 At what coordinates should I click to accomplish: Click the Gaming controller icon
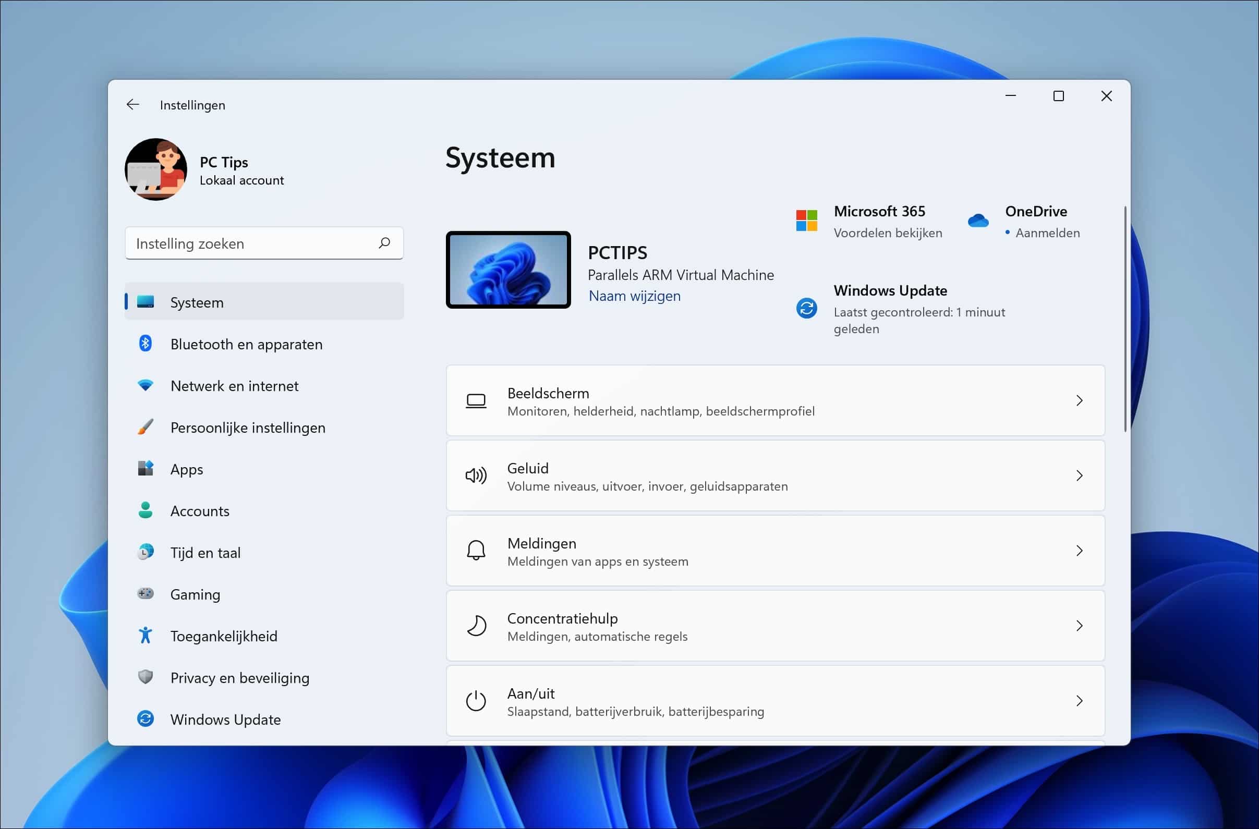[146, 594]
